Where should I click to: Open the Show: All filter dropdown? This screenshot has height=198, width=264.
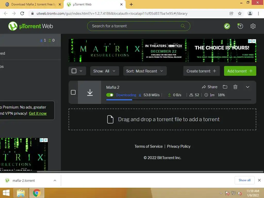click(x=105, y=71)
